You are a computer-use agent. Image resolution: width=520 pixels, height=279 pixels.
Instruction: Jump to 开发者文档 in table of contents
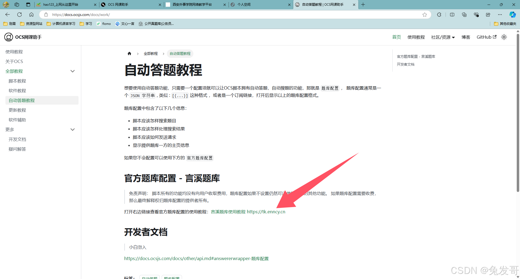pos(405,64)
